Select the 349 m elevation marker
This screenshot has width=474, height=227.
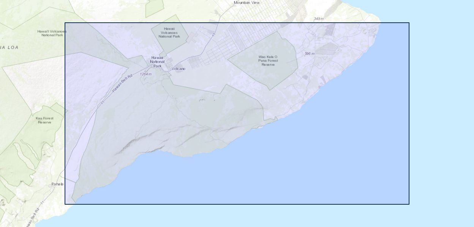[x=319, y=19]
